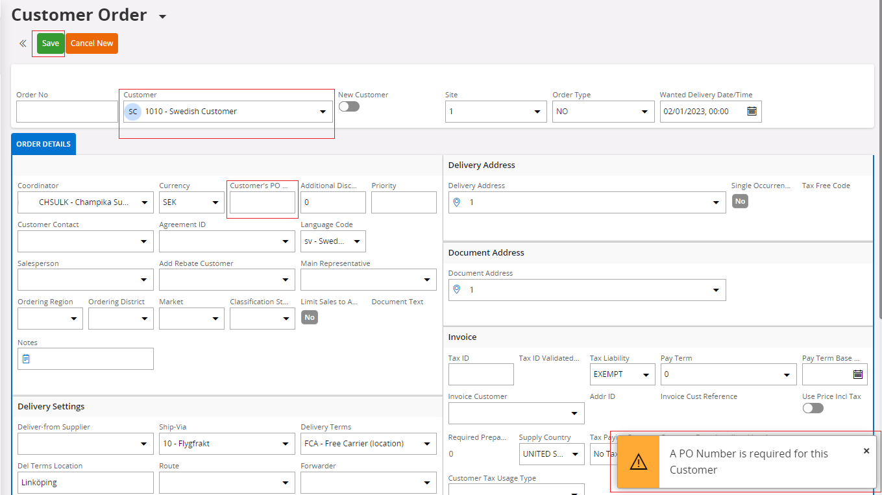Click the green Save button
The image size is (882, 495).
point(50,43)
